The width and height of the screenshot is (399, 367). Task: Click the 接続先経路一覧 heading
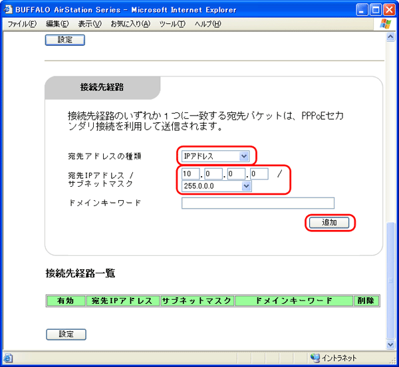80,273
